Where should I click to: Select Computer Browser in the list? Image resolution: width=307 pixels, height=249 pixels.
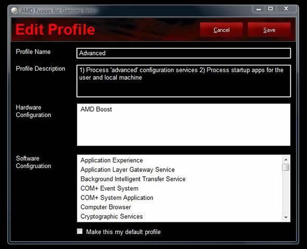(106, 207)
